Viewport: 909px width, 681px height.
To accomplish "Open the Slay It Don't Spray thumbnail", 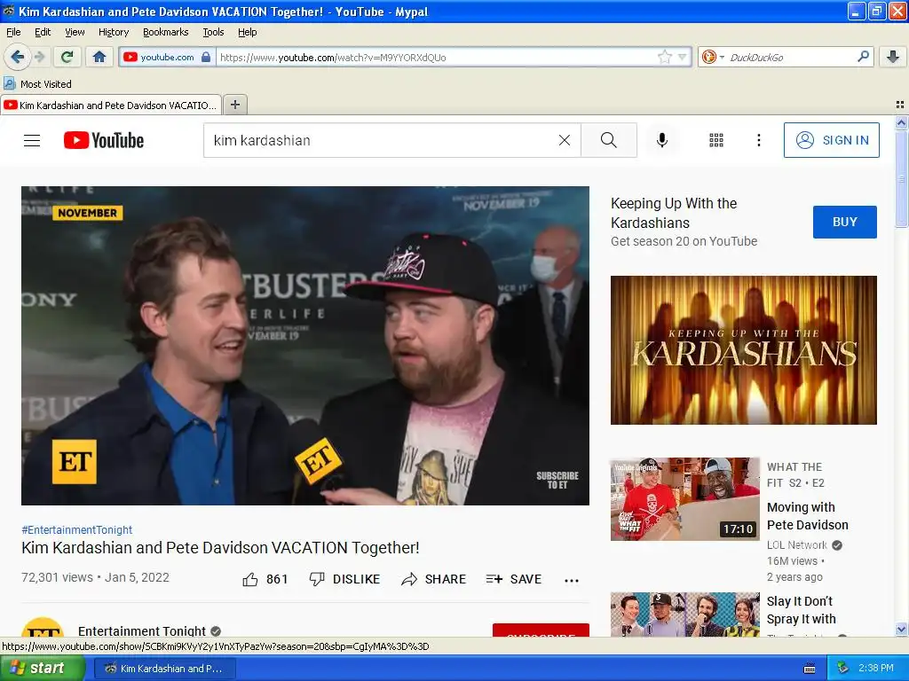I will click(684, 614).
